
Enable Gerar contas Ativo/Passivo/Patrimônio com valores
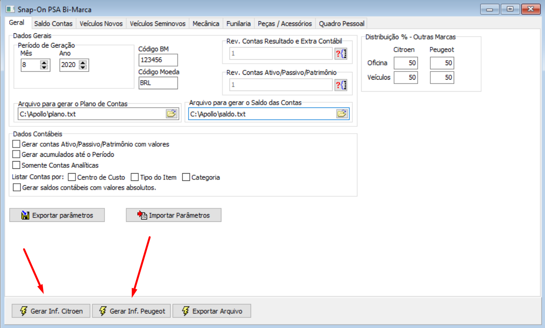pos(16,144)
